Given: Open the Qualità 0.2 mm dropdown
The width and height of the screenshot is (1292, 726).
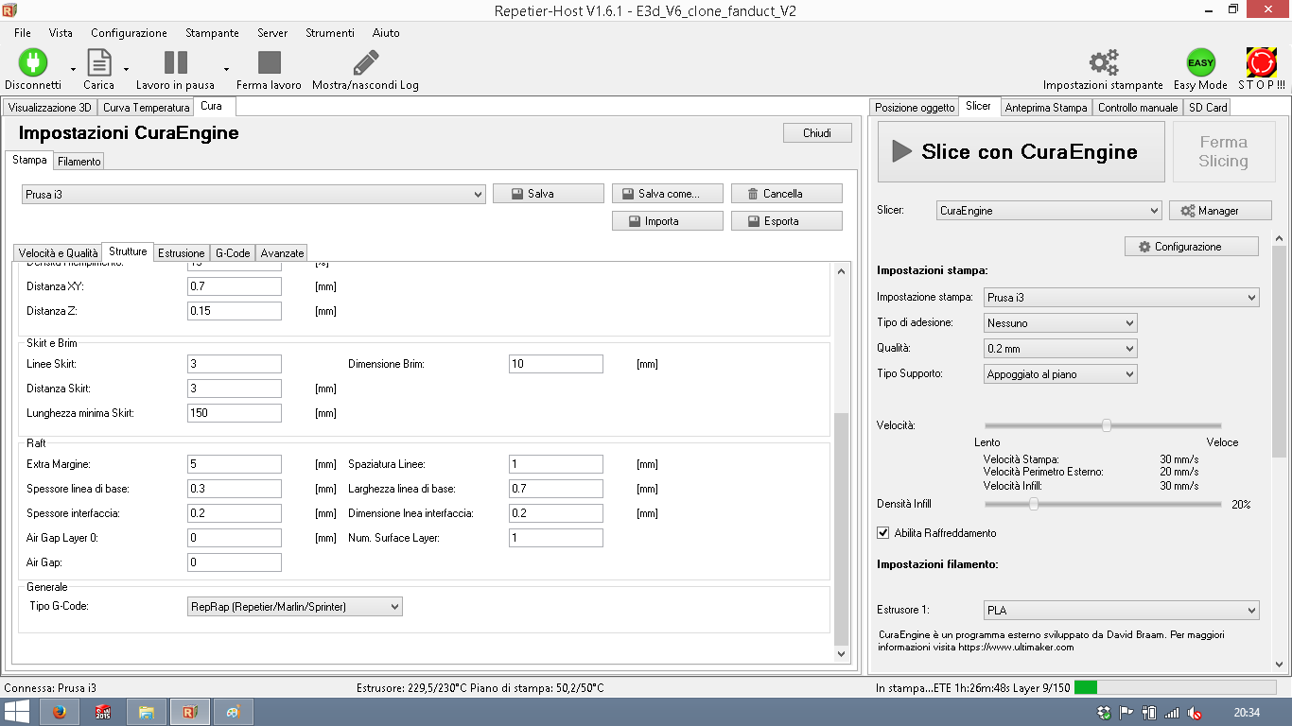Looking at the screenshot, I should (x=1059, y=349).
